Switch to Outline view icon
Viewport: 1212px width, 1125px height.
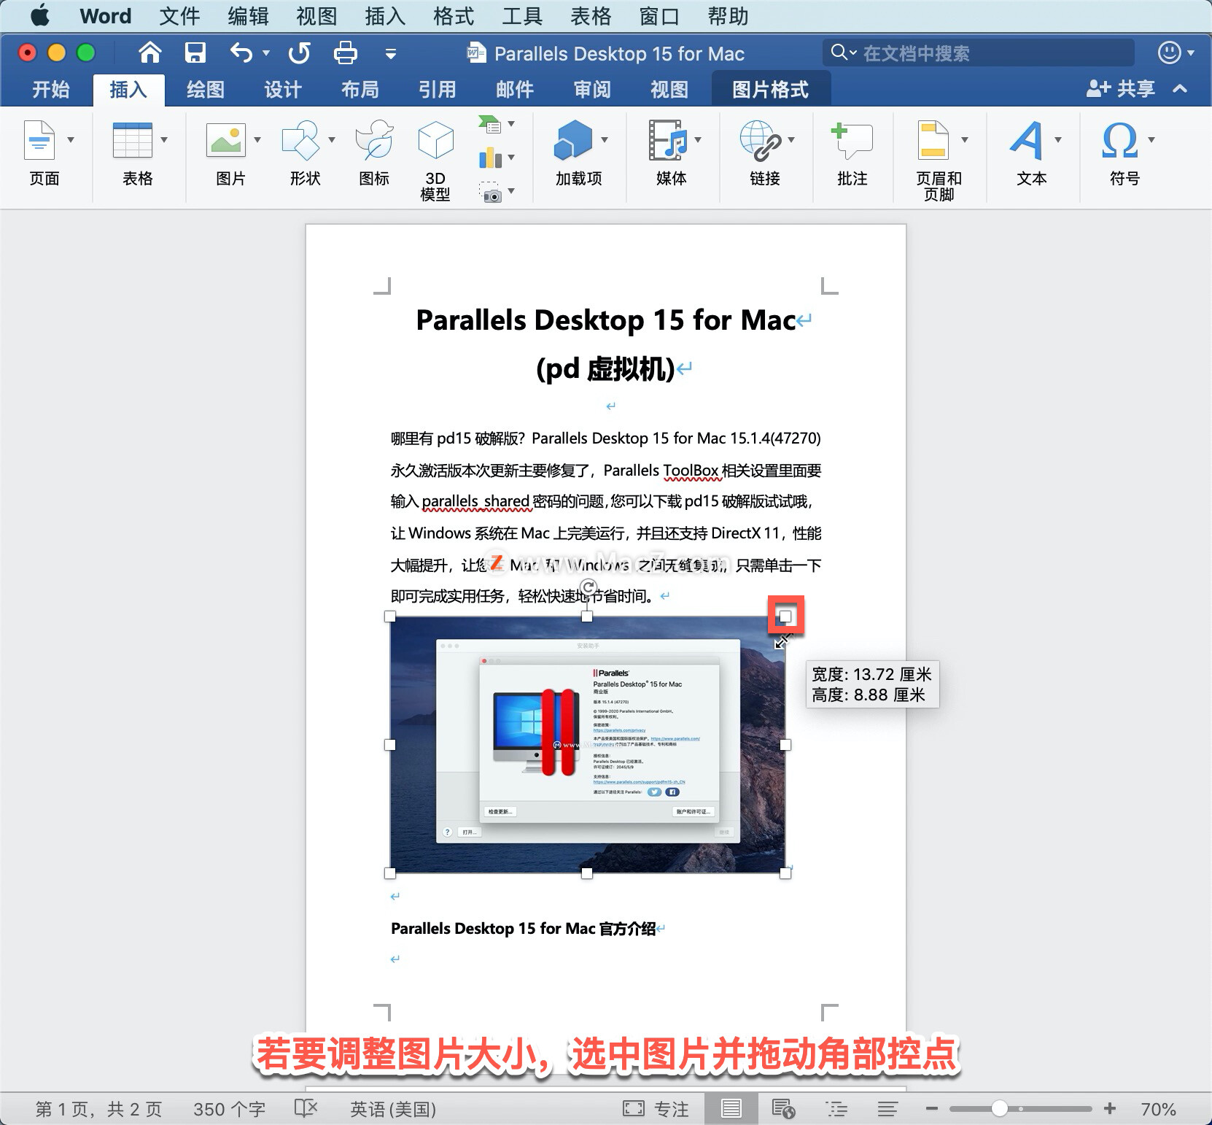pos(836,1109)
